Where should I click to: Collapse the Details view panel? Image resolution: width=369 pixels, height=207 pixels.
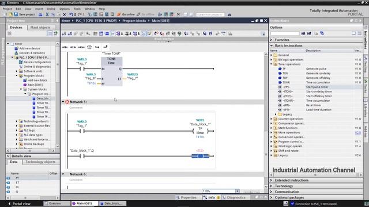tap(8, 156)
